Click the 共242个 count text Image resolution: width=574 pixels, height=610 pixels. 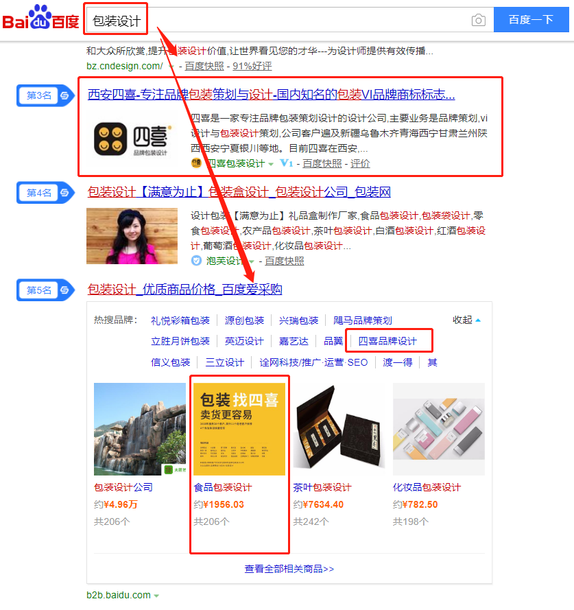pyautogui.click(x=311, y=521)
